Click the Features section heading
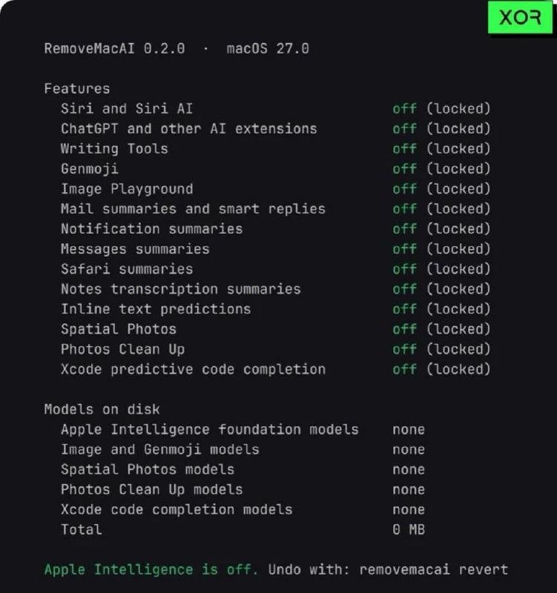 pyautogui.click(x=77, y=89)
